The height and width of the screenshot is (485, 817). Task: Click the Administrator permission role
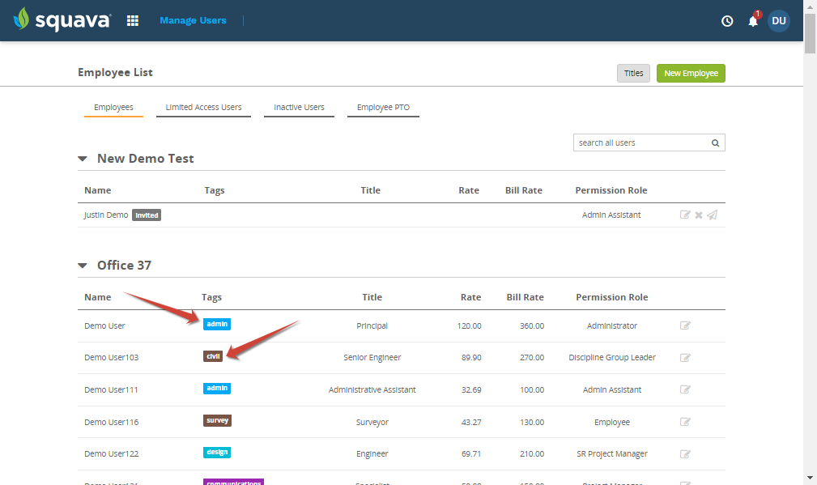pos(611,325)
